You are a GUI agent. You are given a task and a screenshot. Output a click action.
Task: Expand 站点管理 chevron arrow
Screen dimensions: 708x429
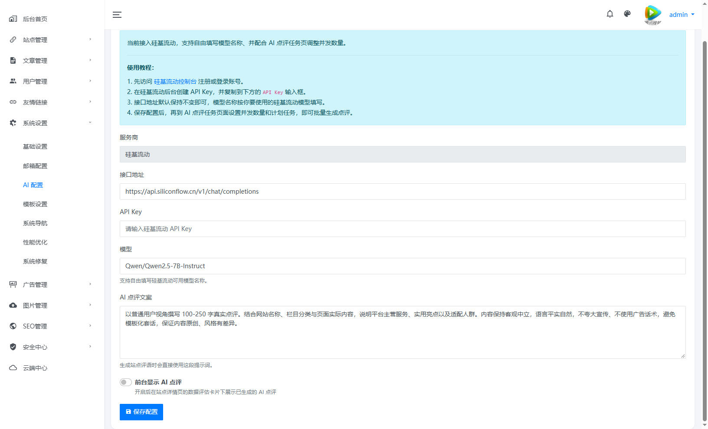pyautogui.click(x=90, y=39)
